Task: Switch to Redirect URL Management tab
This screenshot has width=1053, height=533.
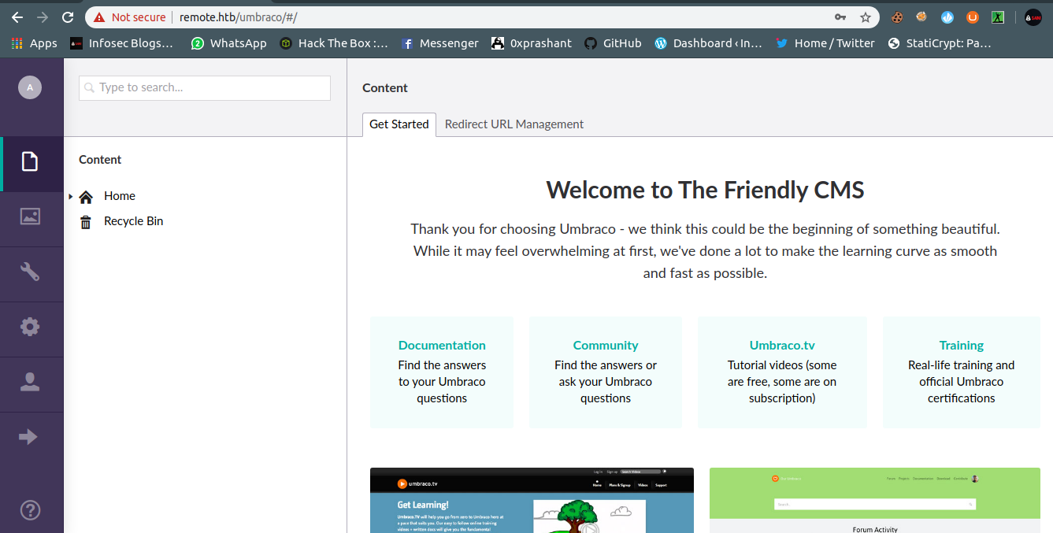Action: (x=514, y=124)
